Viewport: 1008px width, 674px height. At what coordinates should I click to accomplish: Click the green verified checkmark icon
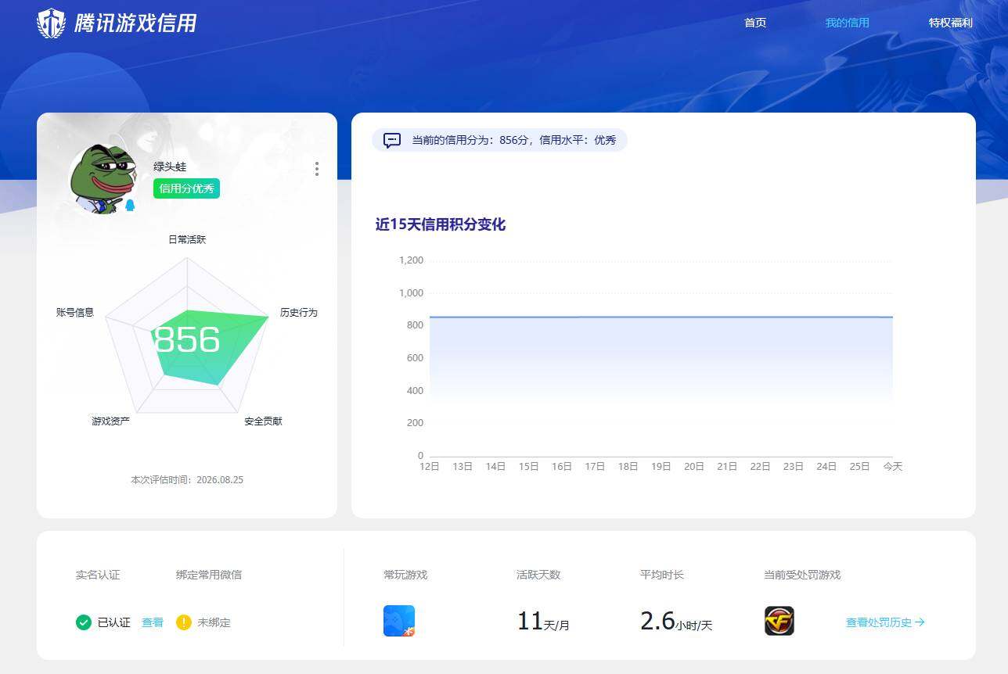coord(84,622)
